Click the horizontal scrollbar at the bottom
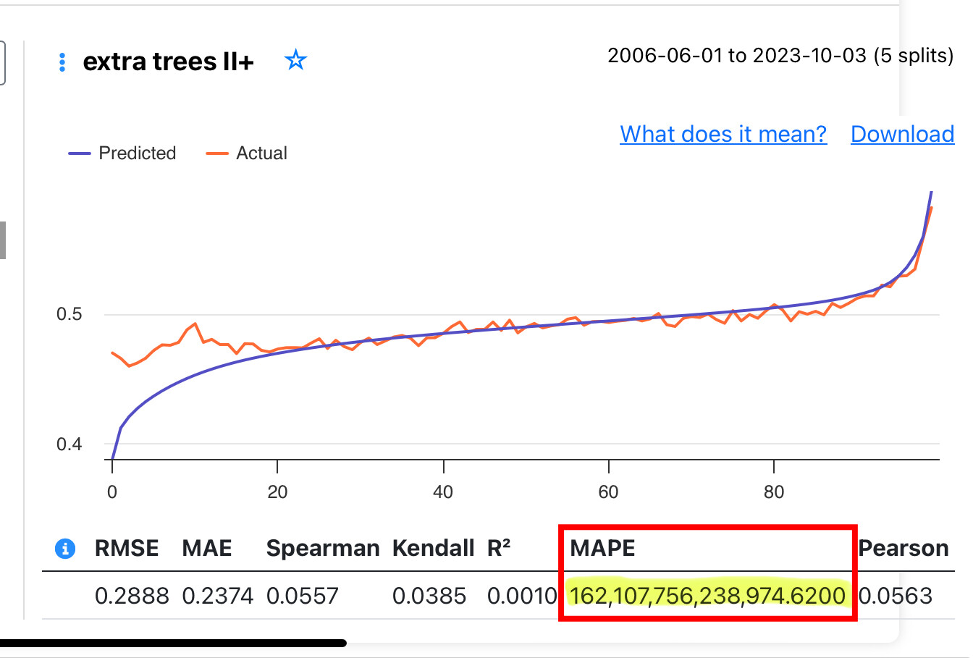Viewport: 973px width, 658px height. (x=174, y=643)
